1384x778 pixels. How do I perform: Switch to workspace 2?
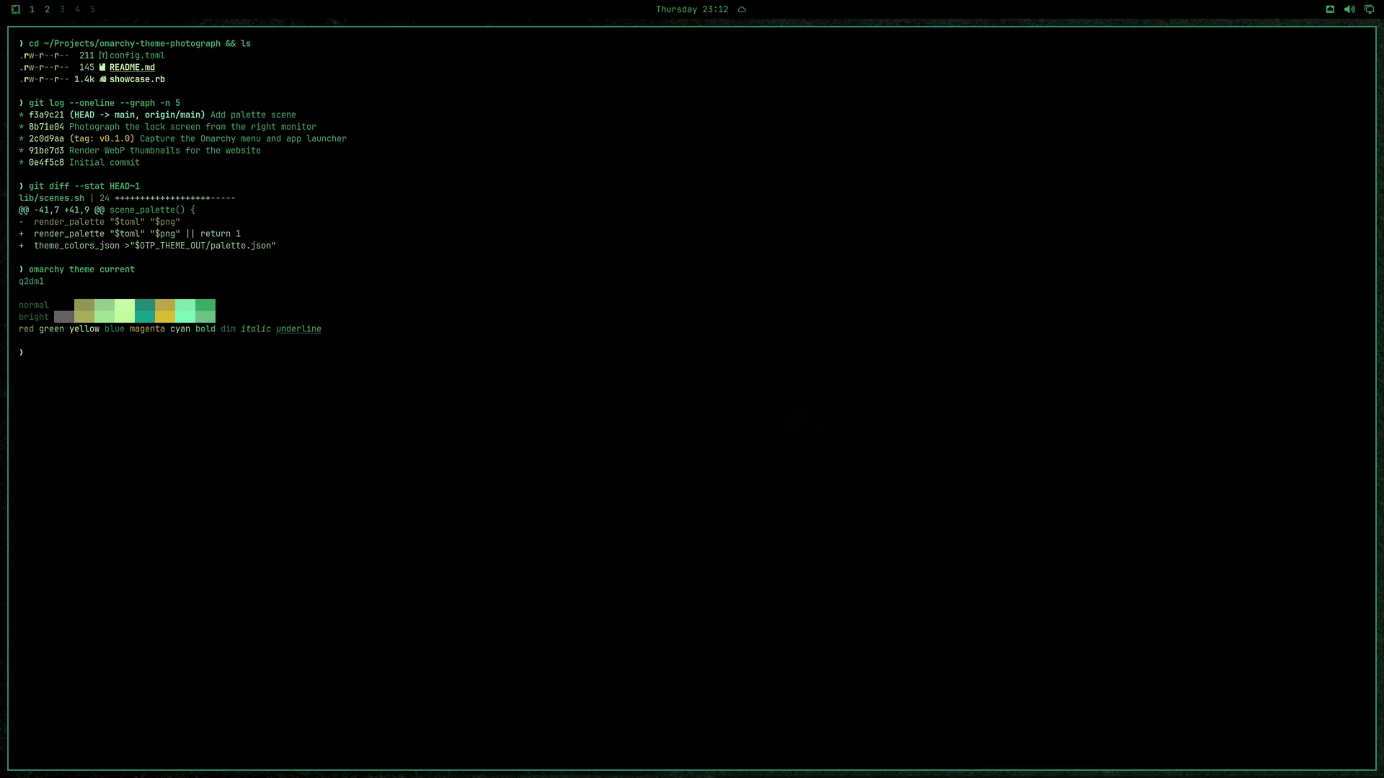47,9
